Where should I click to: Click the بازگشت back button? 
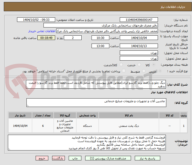click(58, 158)
